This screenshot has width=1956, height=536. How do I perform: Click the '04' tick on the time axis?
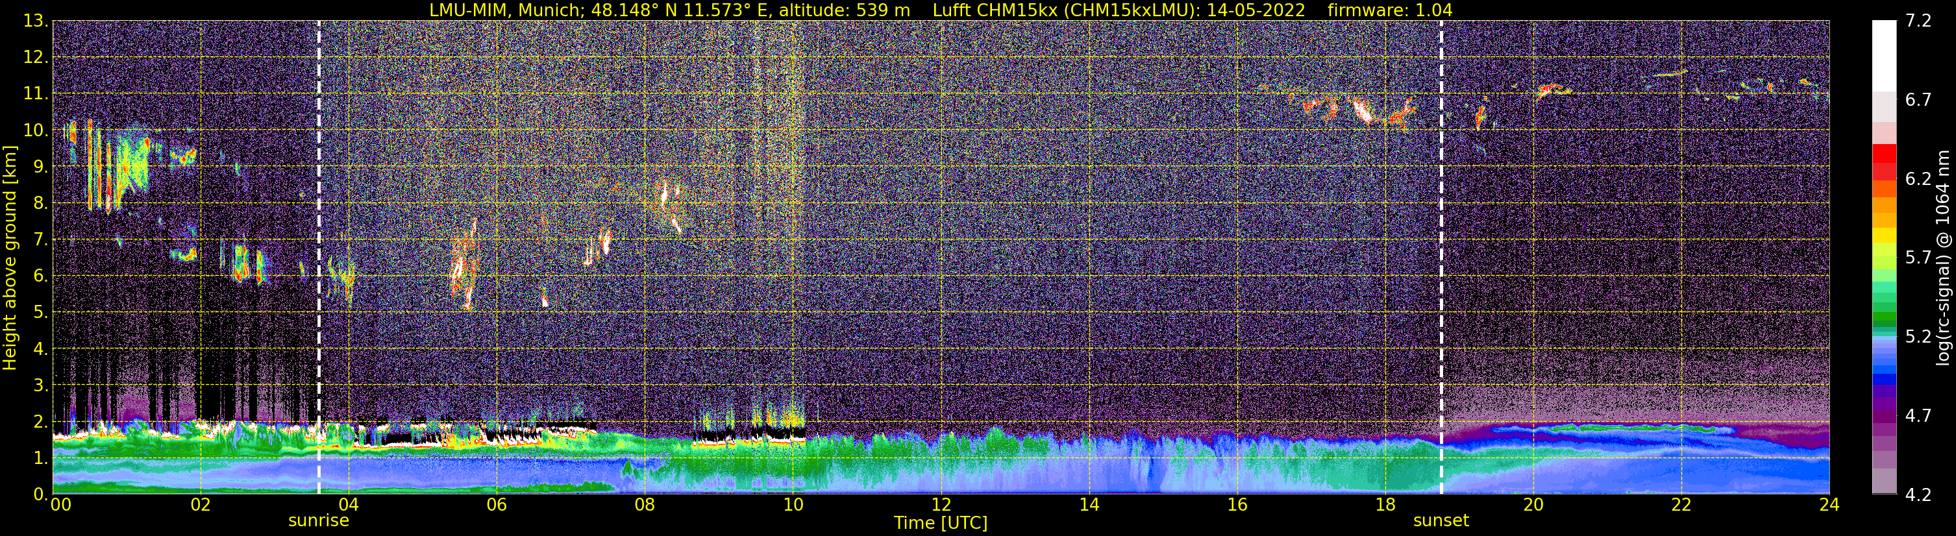(349, 505)
